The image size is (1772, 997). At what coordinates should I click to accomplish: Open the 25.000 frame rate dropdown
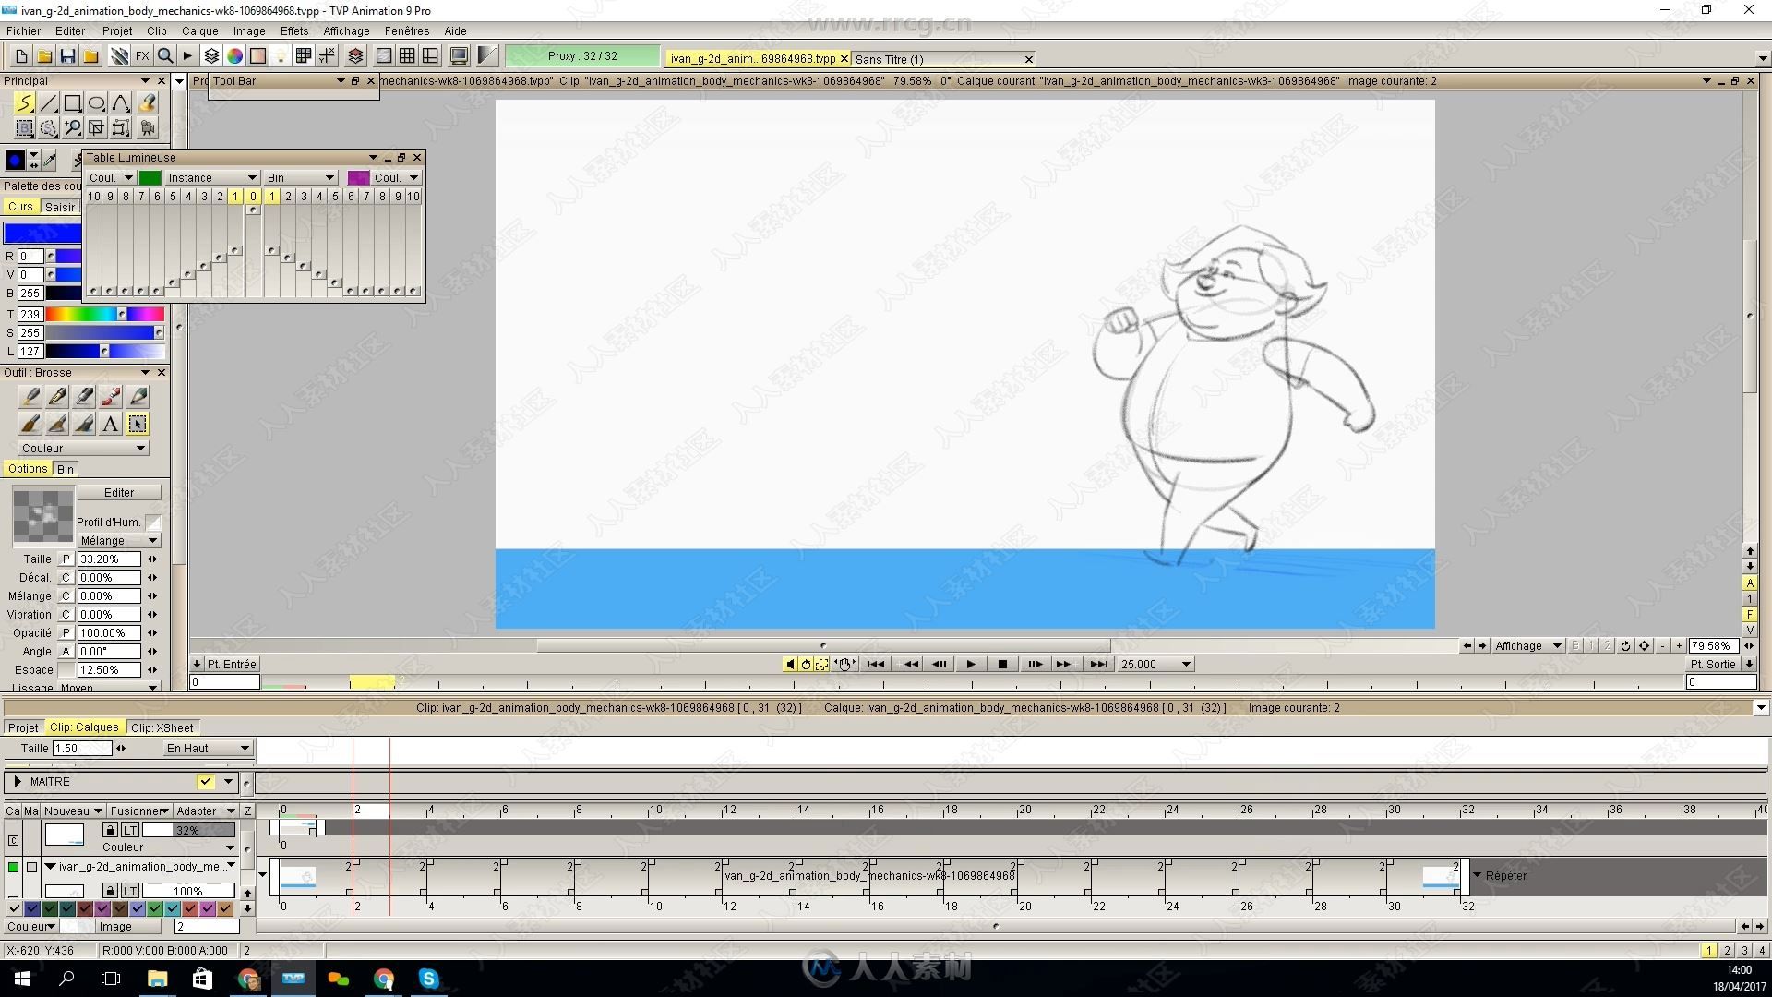pos(1155,664)
